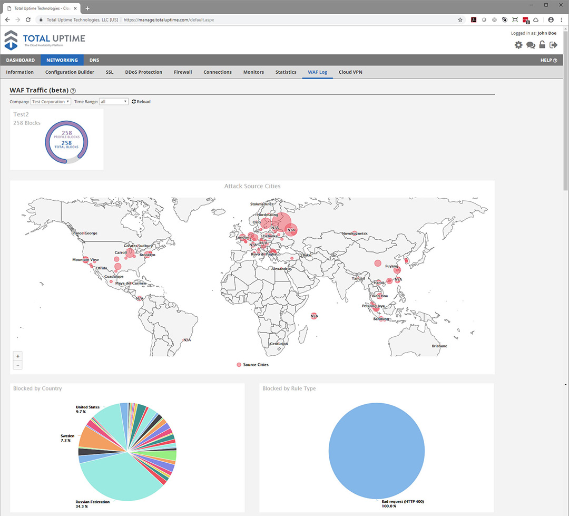Screen dimensions: 569x516
Task: Click the Total Uptime logo
Action: click(45, 40)
